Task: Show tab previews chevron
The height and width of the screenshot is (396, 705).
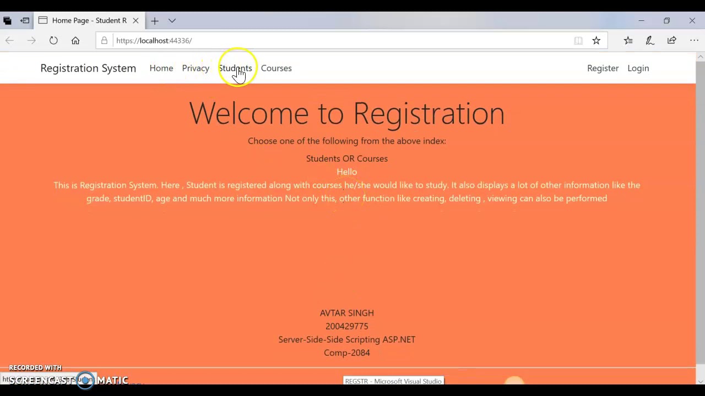Action: tap(172, 21)
